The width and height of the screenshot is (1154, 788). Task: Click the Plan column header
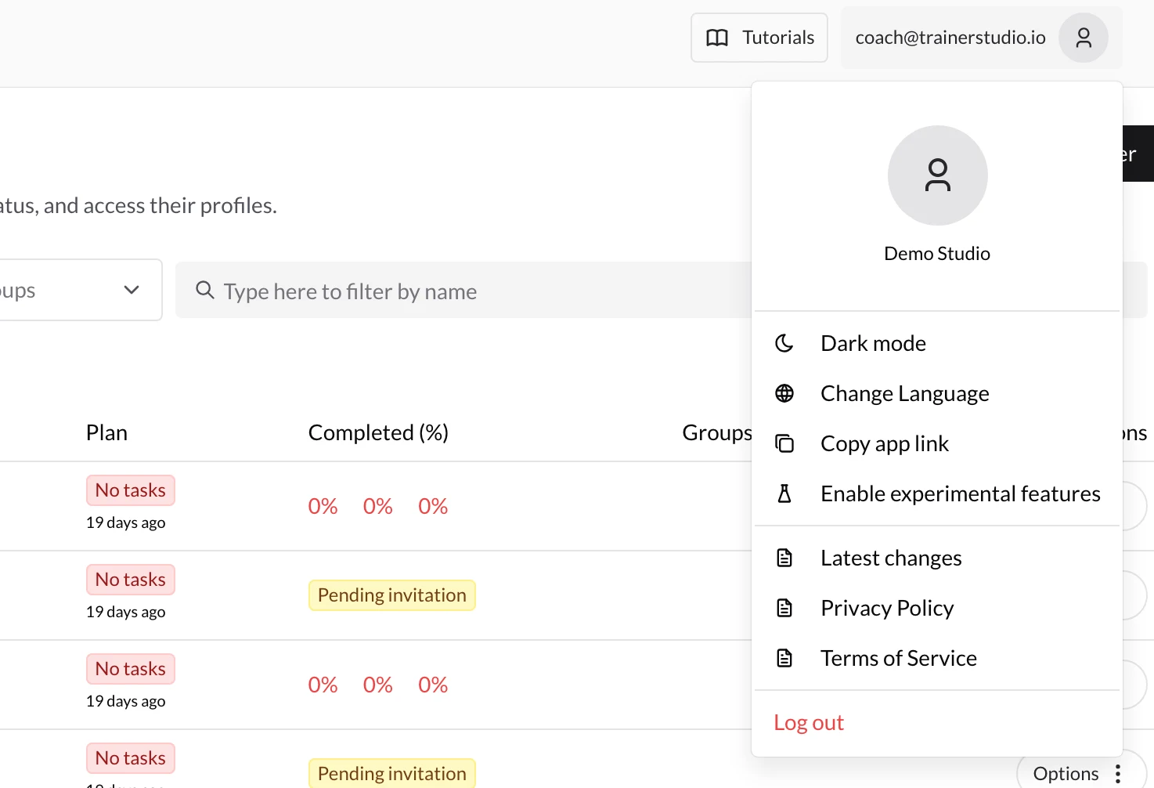tap(106, 432)
